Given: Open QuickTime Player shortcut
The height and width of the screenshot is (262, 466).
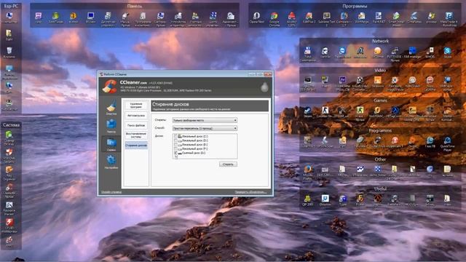Looking at the screenshot, I should point(447,143).
